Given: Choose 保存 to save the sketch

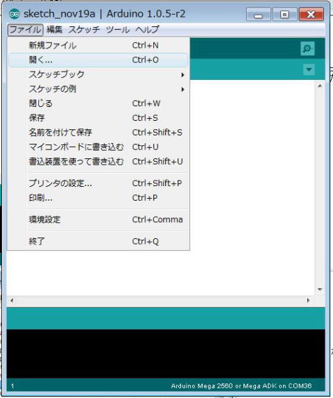Looking at the screenshot, I should 99,118.
